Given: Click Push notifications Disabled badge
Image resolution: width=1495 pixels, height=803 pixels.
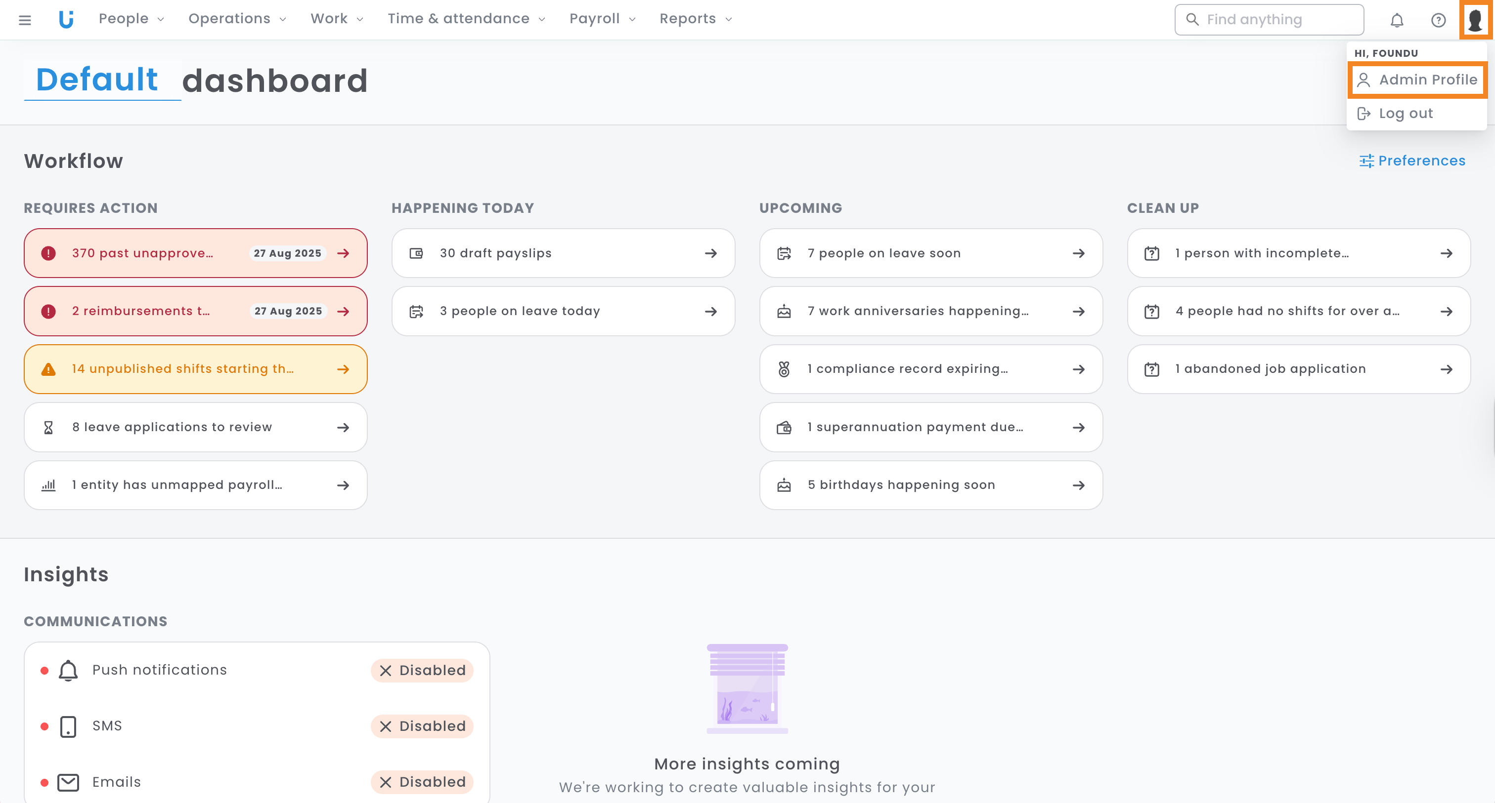Looking at the screenshot, I should (x=422, y=670).
